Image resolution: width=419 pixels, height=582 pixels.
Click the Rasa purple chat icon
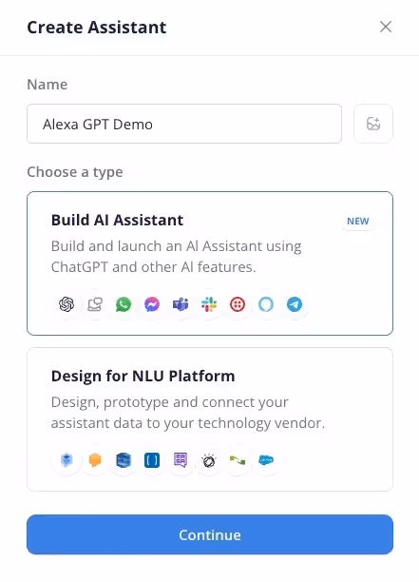click(x=181, y=460)
